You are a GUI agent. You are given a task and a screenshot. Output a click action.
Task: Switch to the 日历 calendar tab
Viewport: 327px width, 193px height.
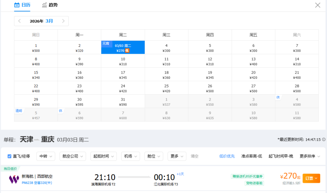[22, 5]
